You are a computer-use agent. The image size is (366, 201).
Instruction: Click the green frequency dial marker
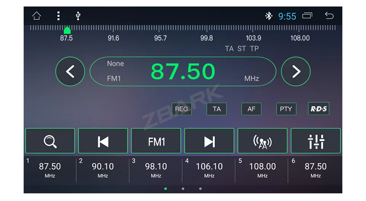[67, 30]
